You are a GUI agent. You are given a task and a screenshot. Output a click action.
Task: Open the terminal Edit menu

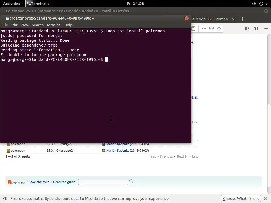14,25
